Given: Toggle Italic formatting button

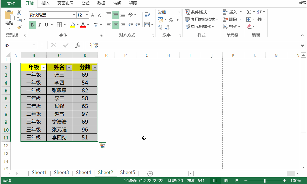Looking at the screenshot, I should coord(40,25).
